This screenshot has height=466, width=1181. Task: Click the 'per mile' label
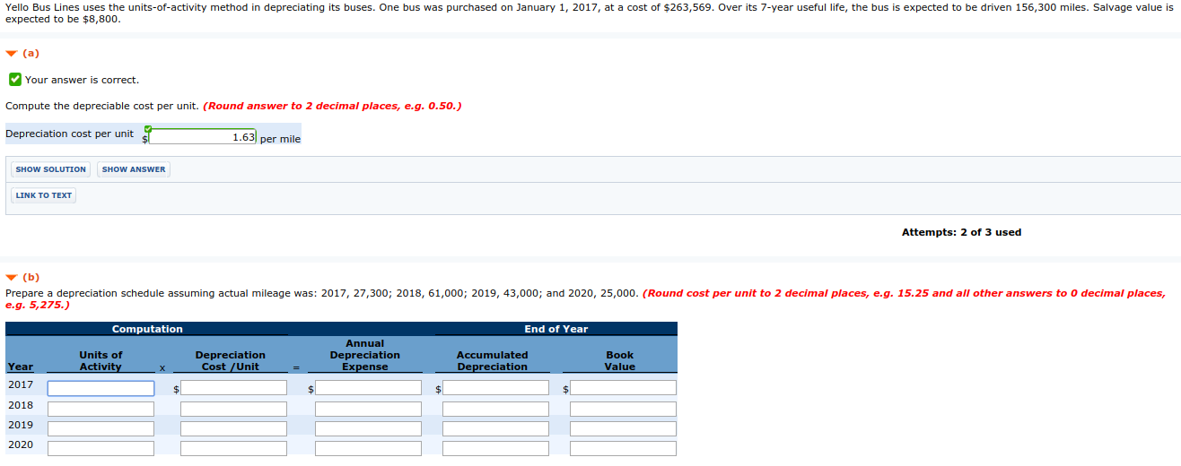(x=280, y=139)
